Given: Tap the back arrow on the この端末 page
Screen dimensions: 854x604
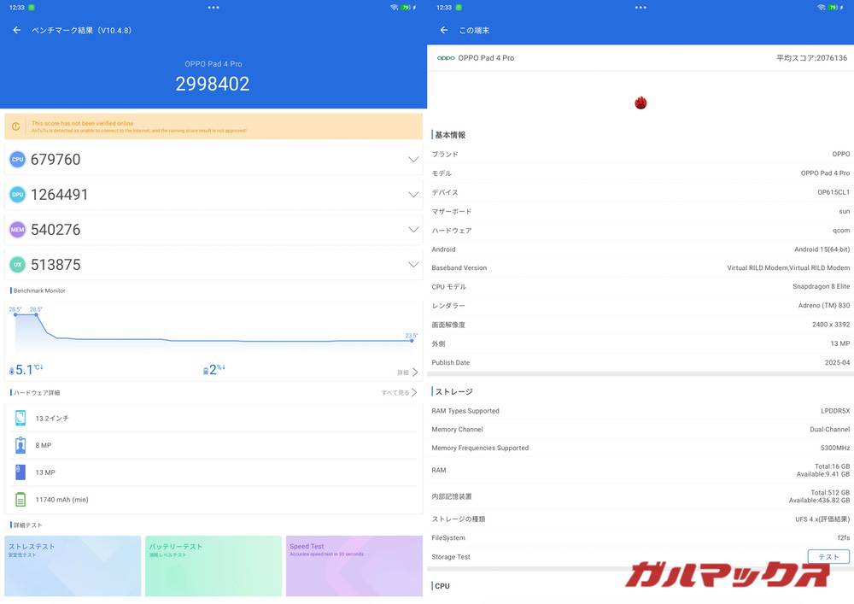Looking at the screenshot, I should tap(442, 29).
